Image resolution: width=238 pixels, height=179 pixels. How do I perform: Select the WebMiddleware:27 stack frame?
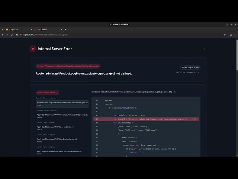pyautogui.click(x=62, y=128)
